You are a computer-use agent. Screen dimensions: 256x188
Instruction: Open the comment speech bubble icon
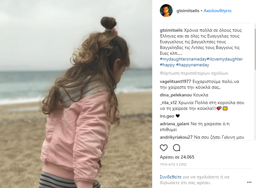click(177, 148)
